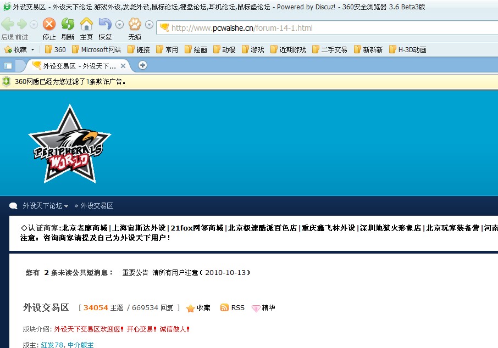The image size is (498, 348).
Task: Click the Peripherals World forum logo
Action: (69, 144)
